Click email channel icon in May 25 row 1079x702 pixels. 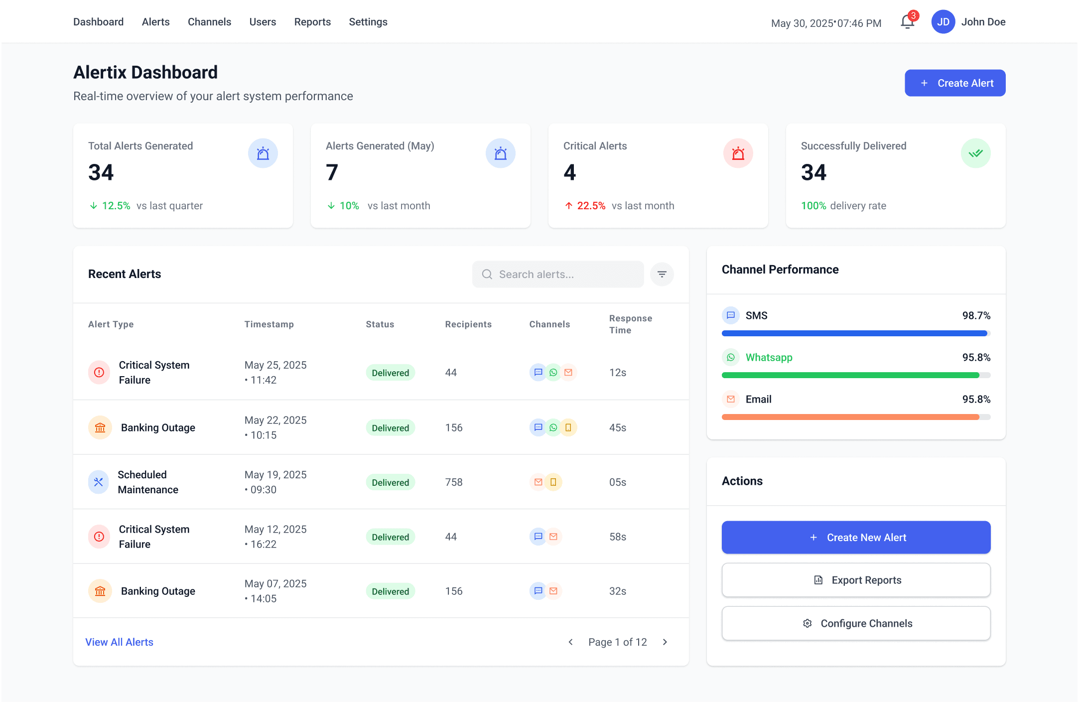tap(568, 373)
